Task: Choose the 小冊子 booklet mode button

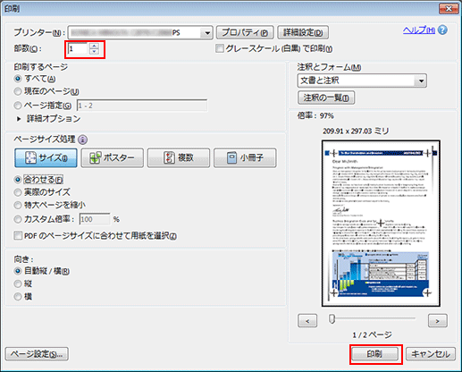Action: pyautogui.click(x=245, y=157)
